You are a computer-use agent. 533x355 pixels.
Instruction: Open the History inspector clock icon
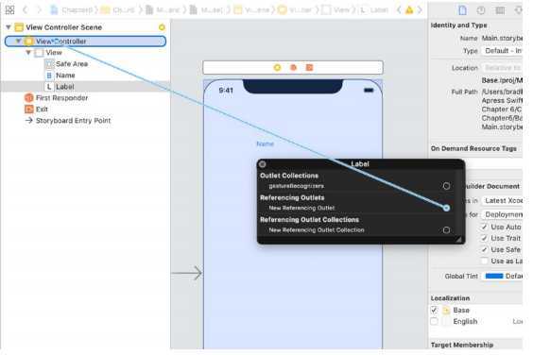(x=481, y=10)
